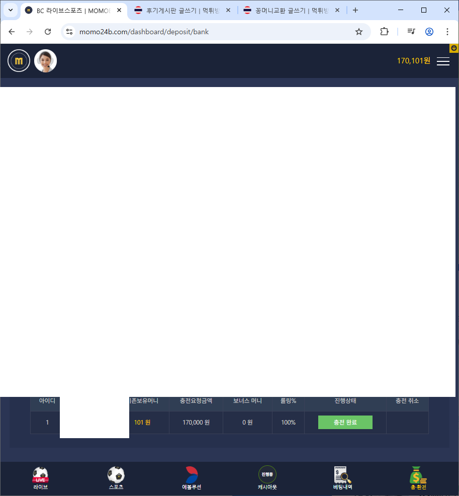
Task: Open the hamburger menu in header
Action: [443, 61]
